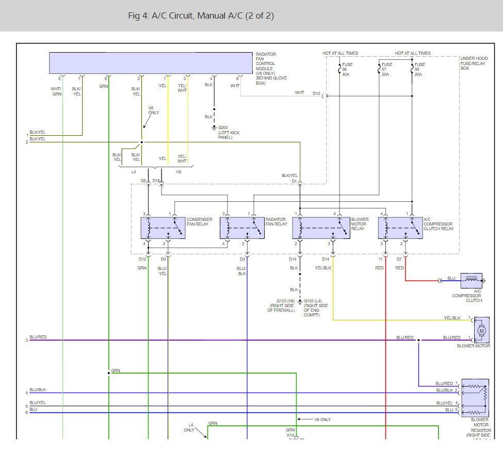Viewport: 503px width, 449px height.
Task: Click the 'Under/Hood Fuse/Relay Box' label
Action: (473, 63)
